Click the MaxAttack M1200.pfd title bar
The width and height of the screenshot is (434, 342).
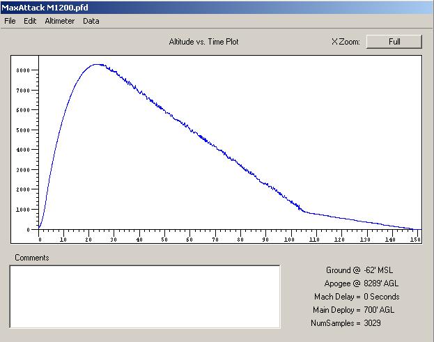217,8
